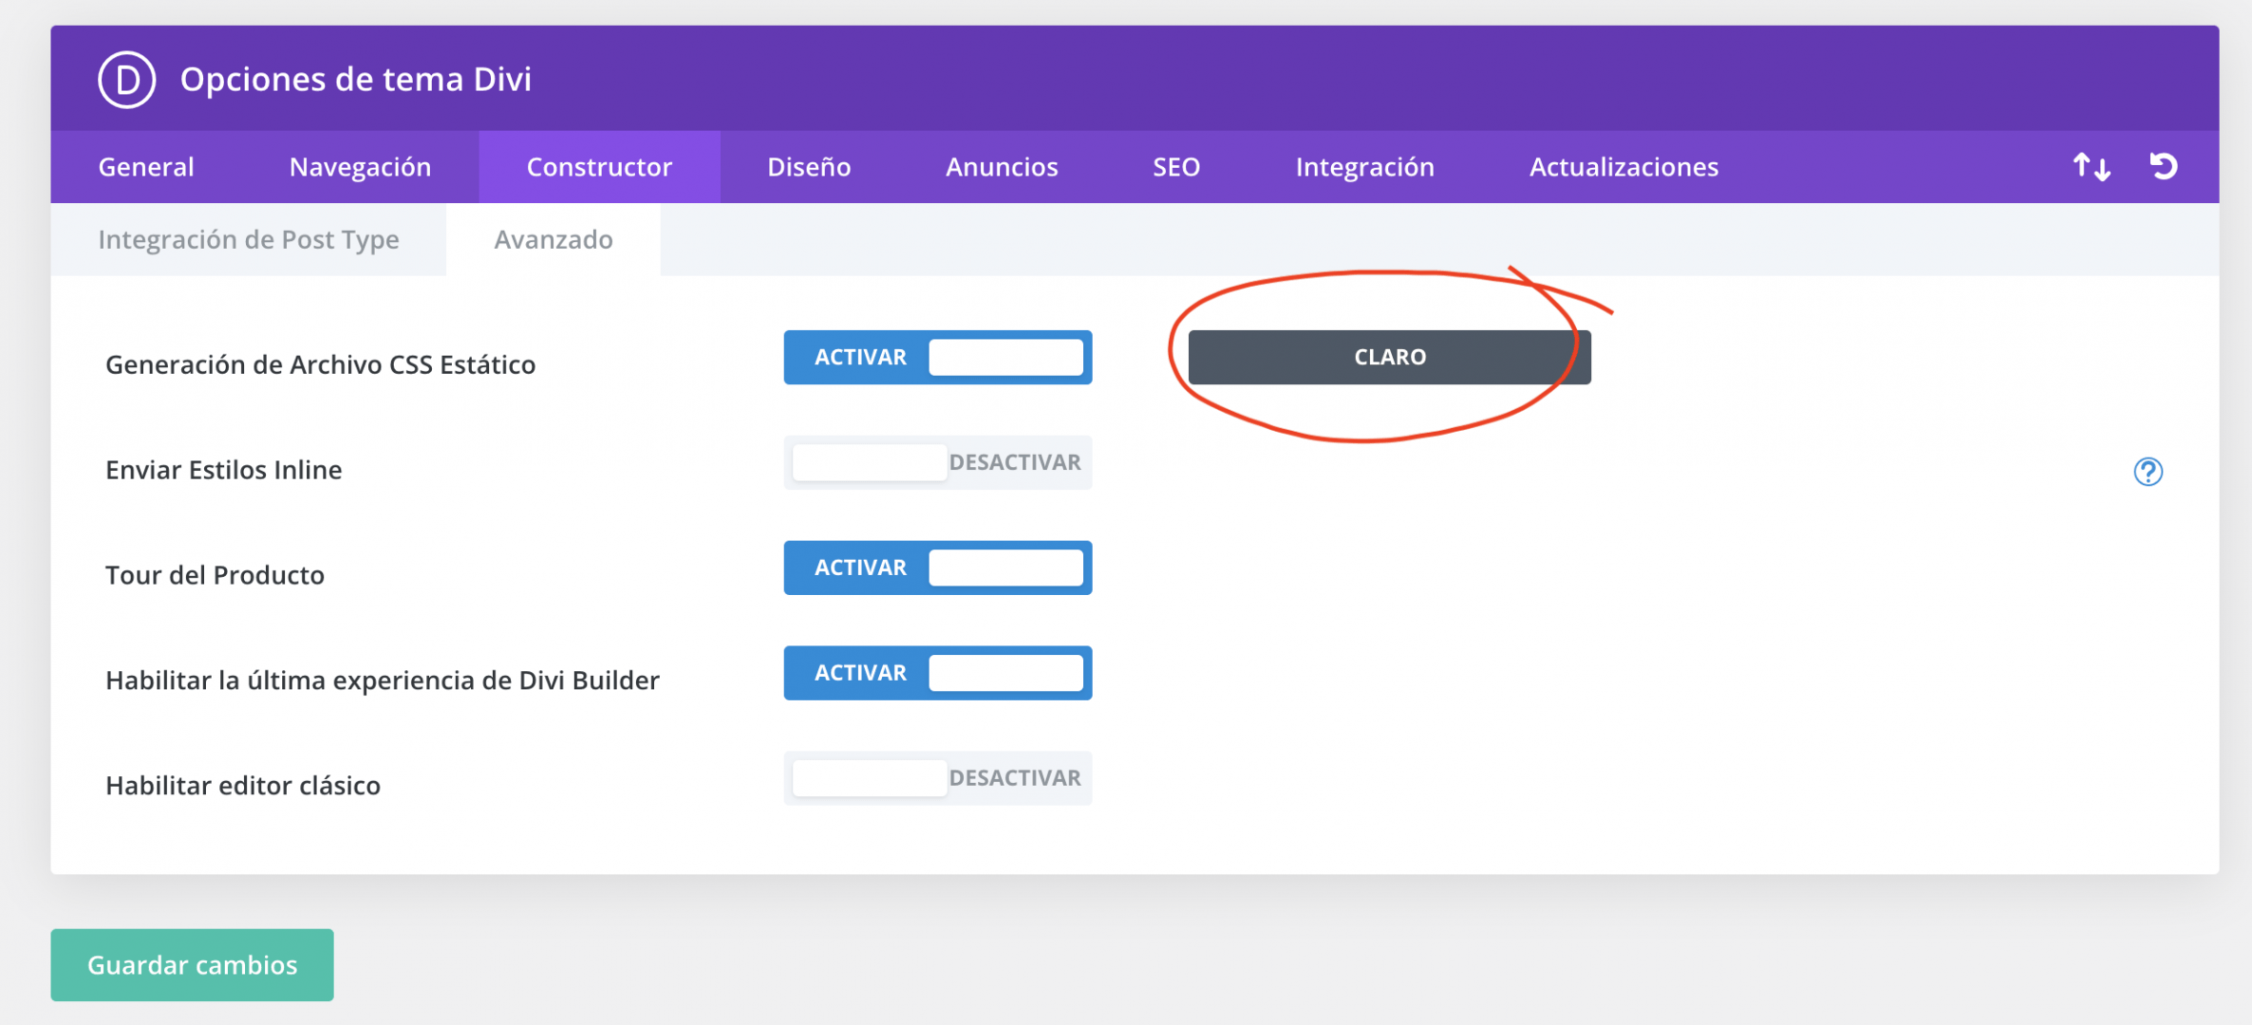Click Guardar cambios button
The width and height of the screenshot is (2252, 1025).
click(192, 964)
